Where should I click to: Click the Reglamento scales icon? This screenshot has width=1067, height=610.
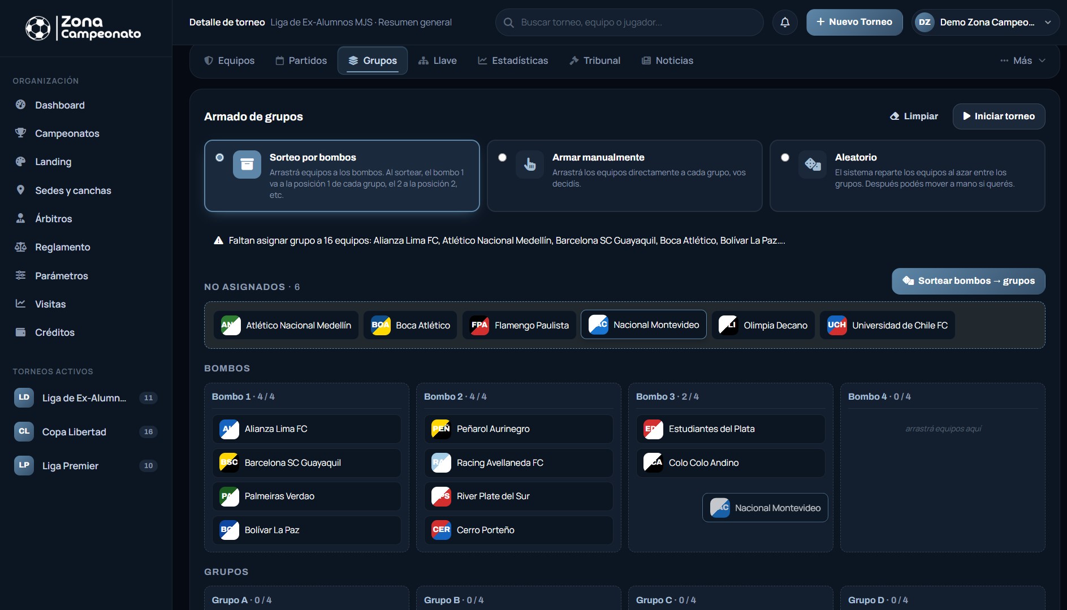(x=21, y=246)
